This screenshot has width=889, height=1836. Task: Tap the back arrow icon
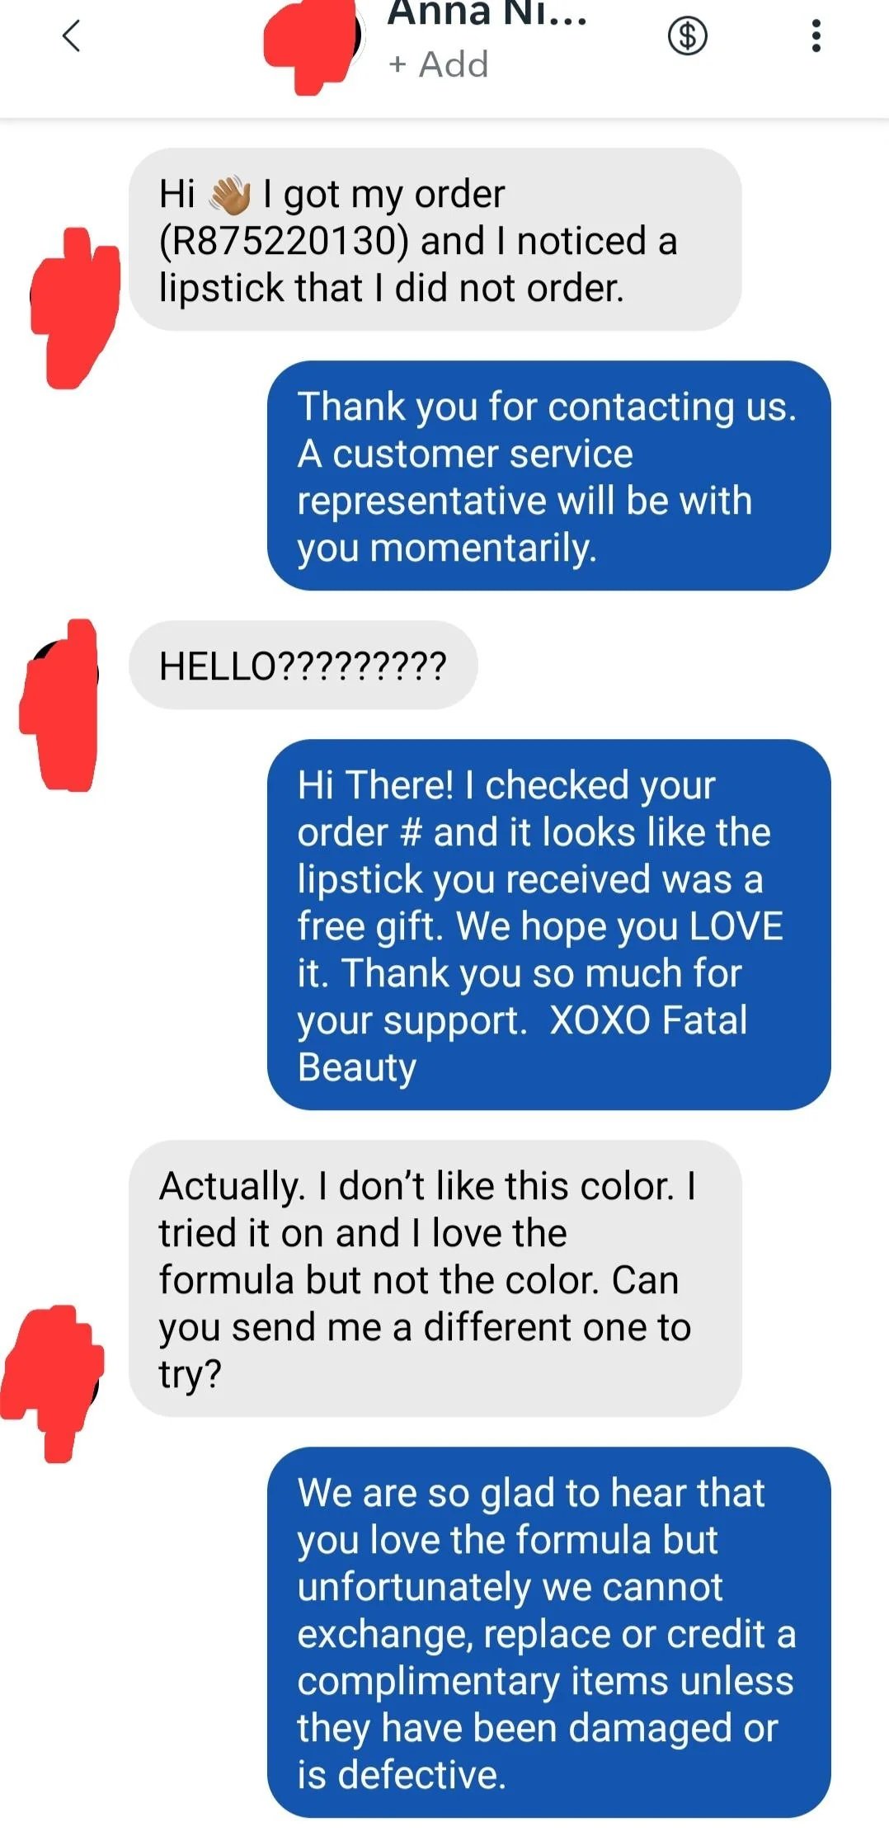point(72,35)
